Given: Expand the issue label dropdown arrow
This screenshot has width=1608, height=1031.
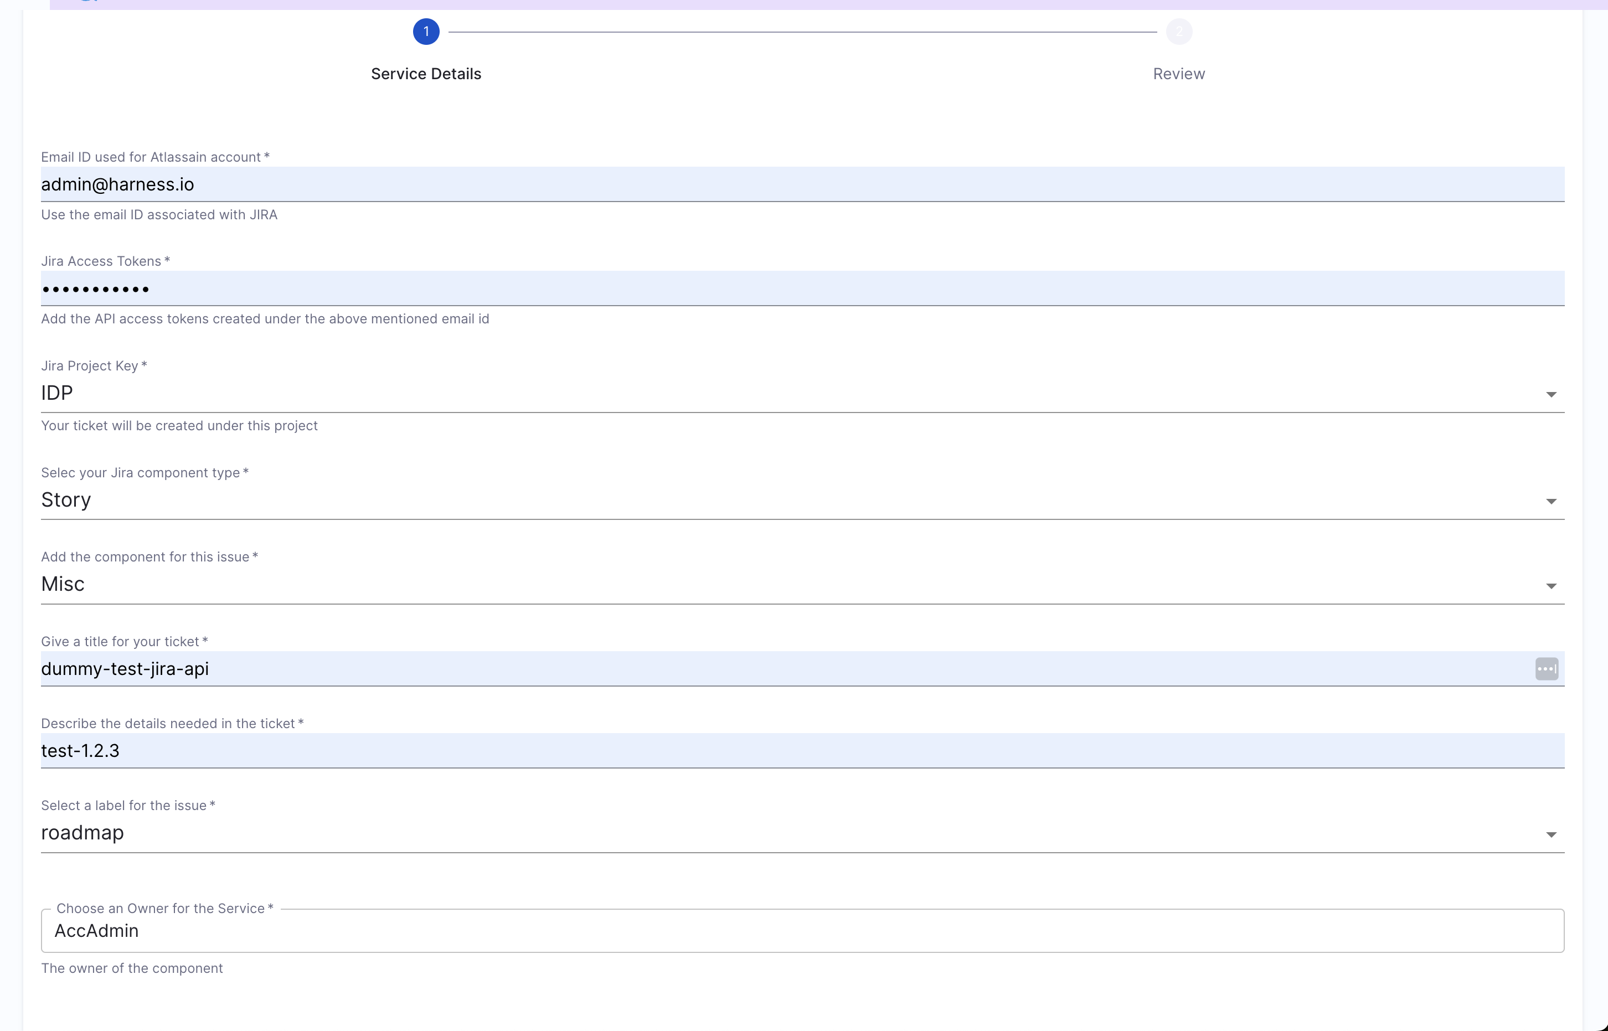Looking at the screenshot, I should pos(1550,834).
